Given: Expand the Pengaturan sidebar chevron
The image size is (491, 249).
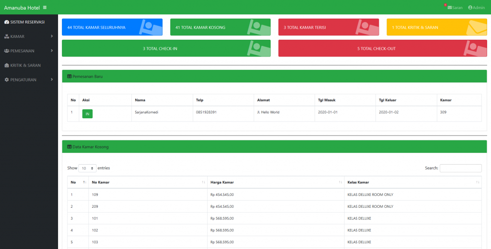Looking at the screenshot, I should [x=52, y=79].
